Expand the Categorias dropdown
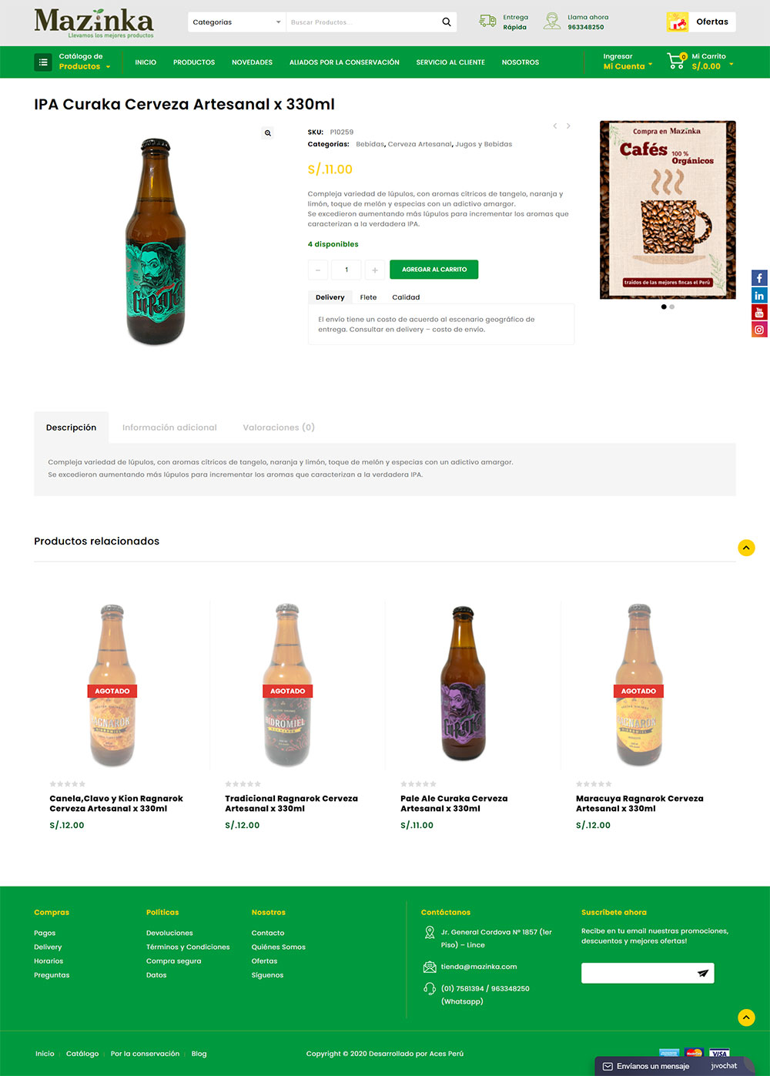This screenshot has height=1076, width=770. click(x=237, y=22)
